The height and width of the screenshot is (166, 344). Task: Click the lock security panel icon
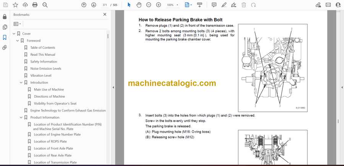pyautogui.click(x=5, y=17)
